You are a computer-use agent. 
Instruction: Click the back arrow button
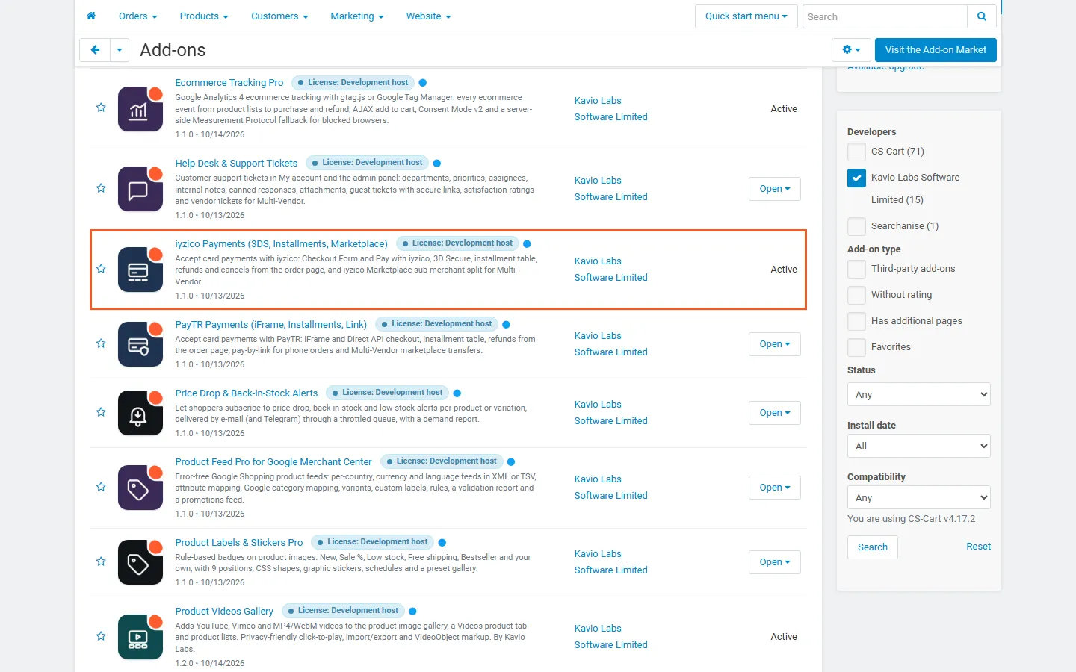pyautogui.click(x=95, y=50)
